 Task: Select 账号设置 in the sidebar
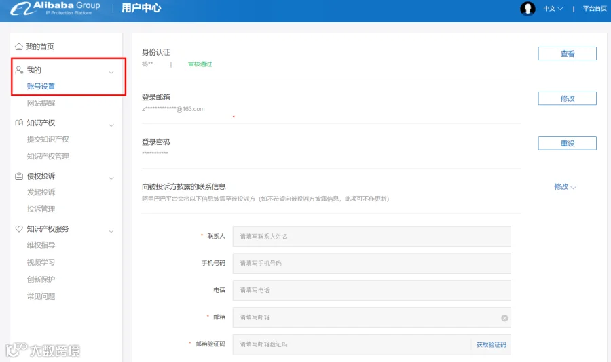pyautogui.click(x=41, y=86)
